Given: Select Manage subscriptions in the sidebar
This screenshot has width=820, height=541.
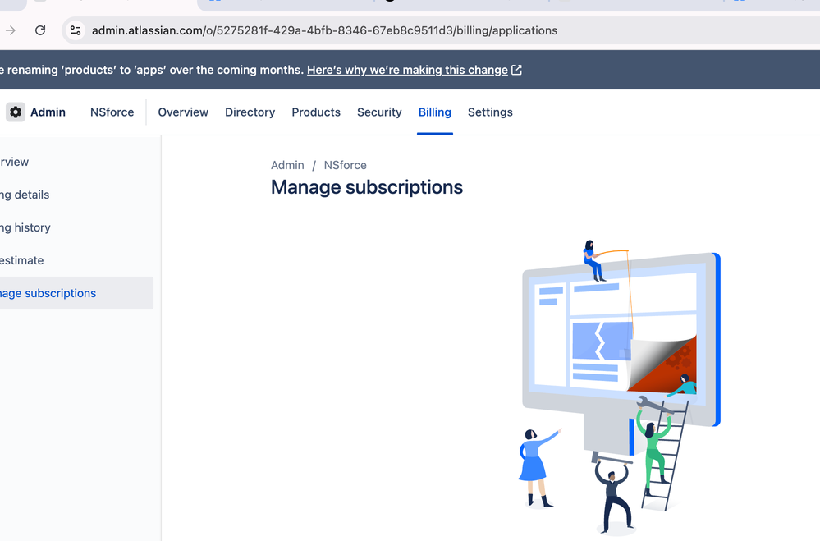Looking at the screenshot, I should (x=77, y=293).
